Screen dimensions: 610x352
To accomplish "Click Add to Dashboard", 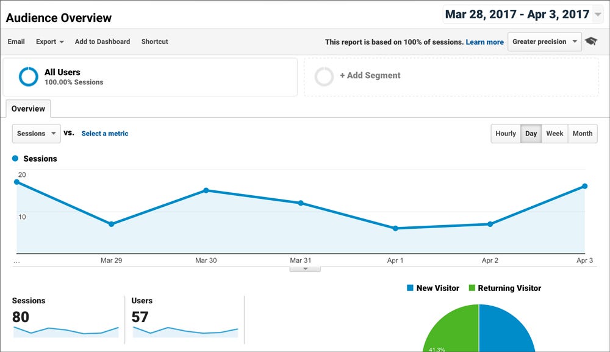I will pyautogui.click(x=102, y=41).
